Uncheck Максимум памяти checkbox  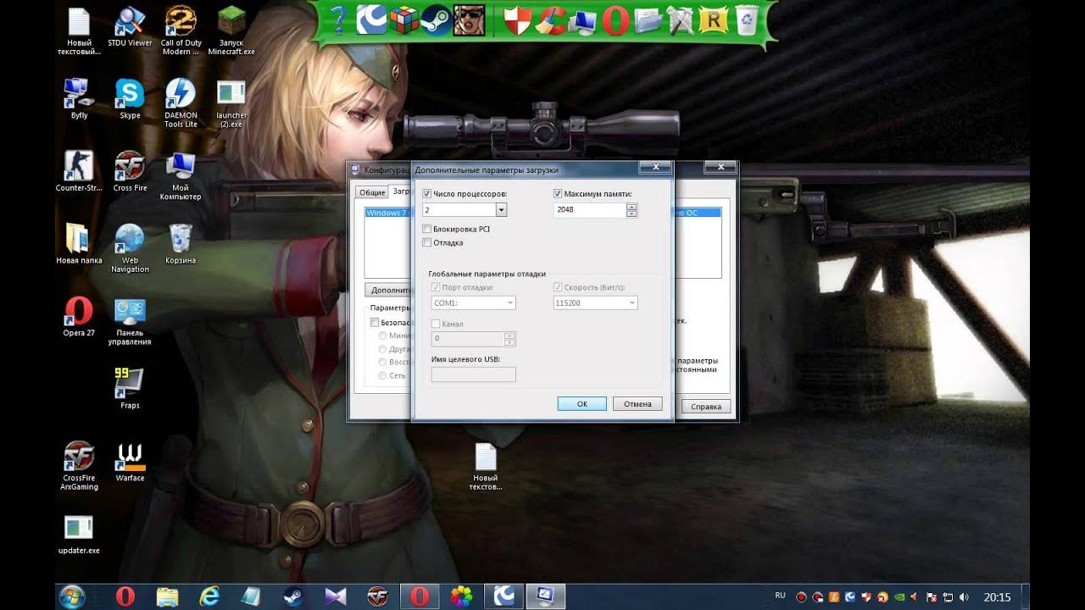pos(558,194)
